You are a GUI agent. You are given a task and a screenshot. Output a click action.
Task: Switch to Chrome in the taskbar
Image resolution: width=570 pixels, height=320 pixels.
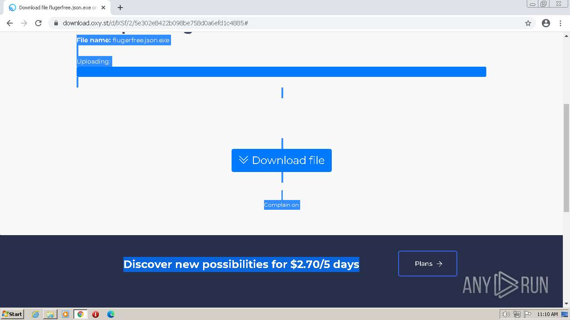[80, 314]
